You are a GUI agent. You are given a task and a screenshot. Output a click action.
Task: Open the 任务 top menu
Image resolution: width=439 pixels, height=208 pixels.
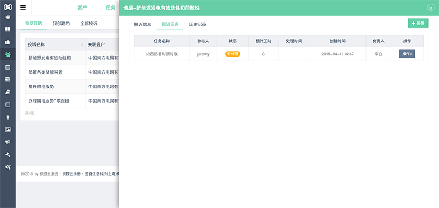click(x=110, y=8)
